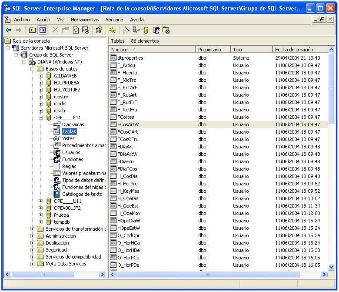Screen dimensions: 339x292
Task: Select Funciones definidas por usuario icon
Action: click(57, 187)
